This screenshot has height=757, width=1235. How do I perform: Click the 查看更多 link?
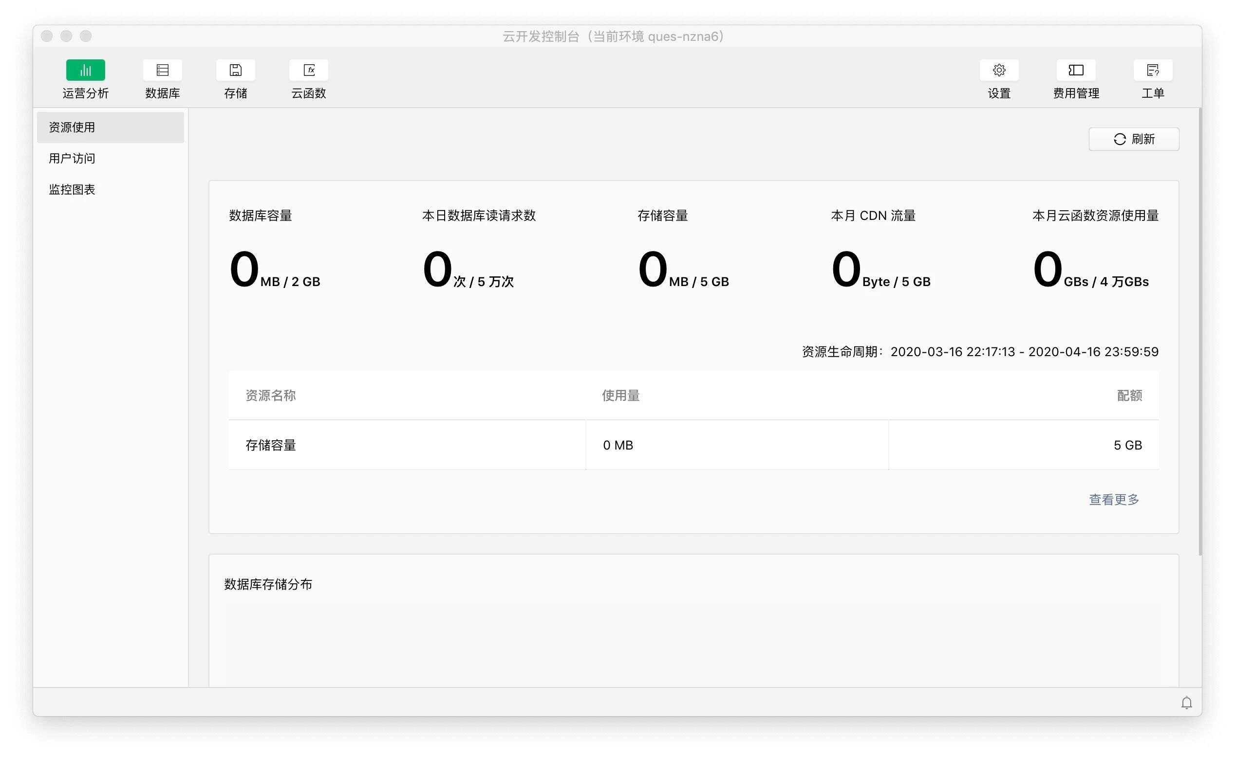point(1114,499)
